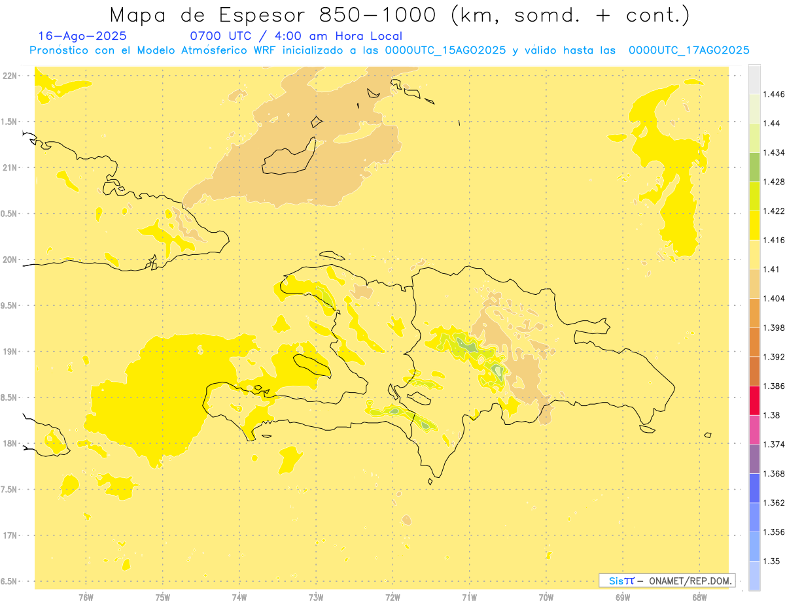The height and width of the screenshot is (606, 785).
Task: Click the time text '0700 UTC / 4:00 am Hora Local'
Action: [x=296, y=37]
